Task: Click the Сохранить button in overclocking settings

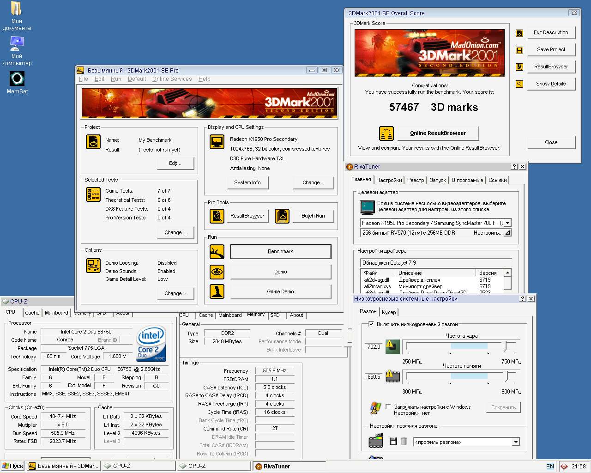Action: [503, 408]
